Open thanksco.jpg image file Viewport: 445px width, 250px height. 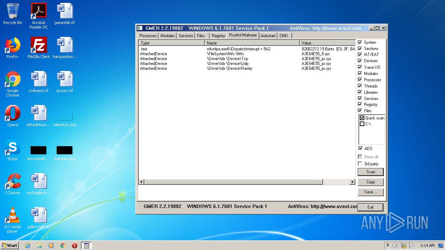65,153
